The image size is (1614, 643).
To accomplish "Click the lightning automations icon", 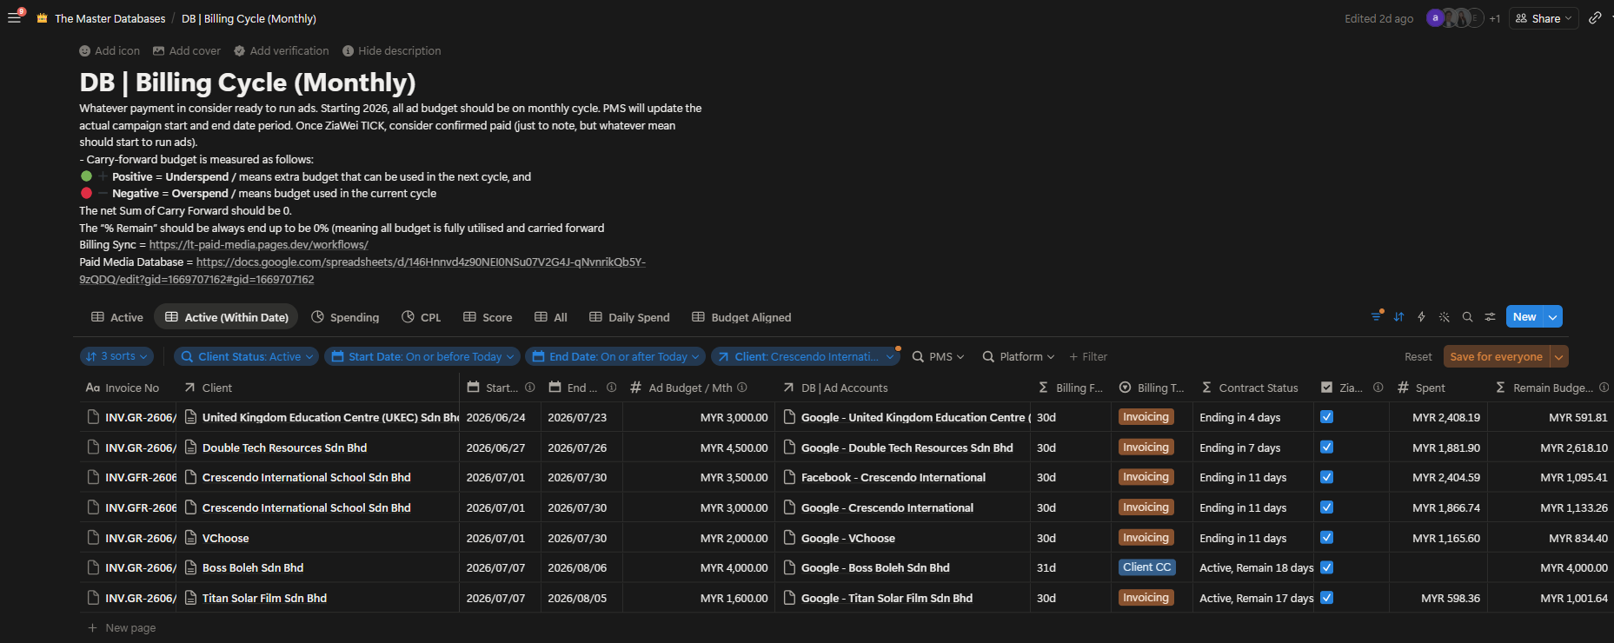I will (x=1421, y=317).
